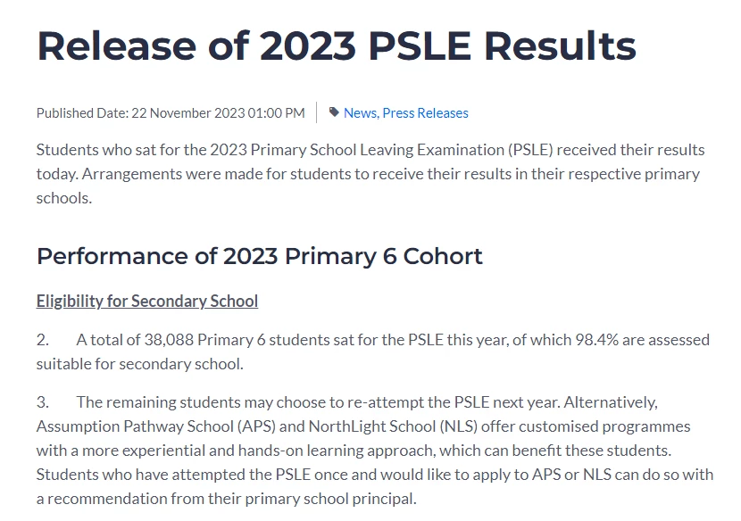This screenshot has height=521, width=741.
Task: Click the divider line beside the published date
Action: pos(317,112)
